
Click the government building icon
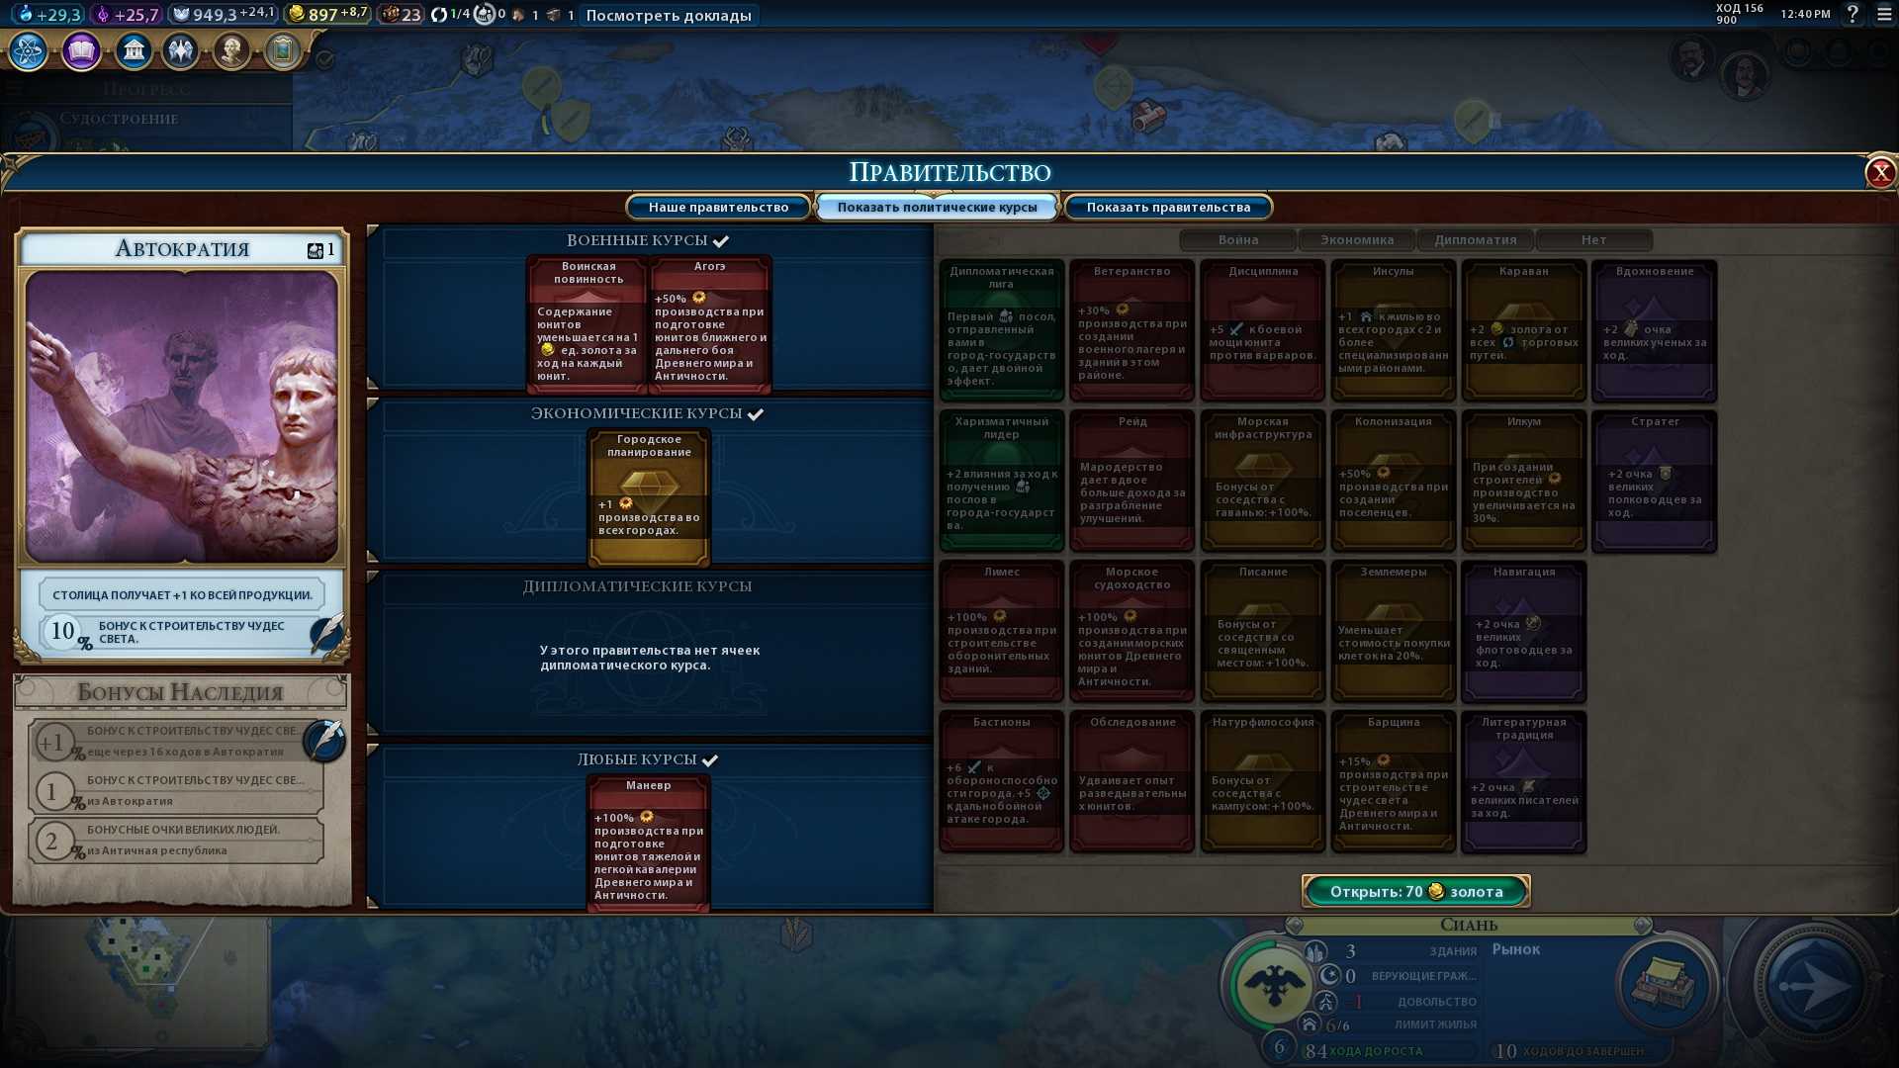(x=134, y=50)
